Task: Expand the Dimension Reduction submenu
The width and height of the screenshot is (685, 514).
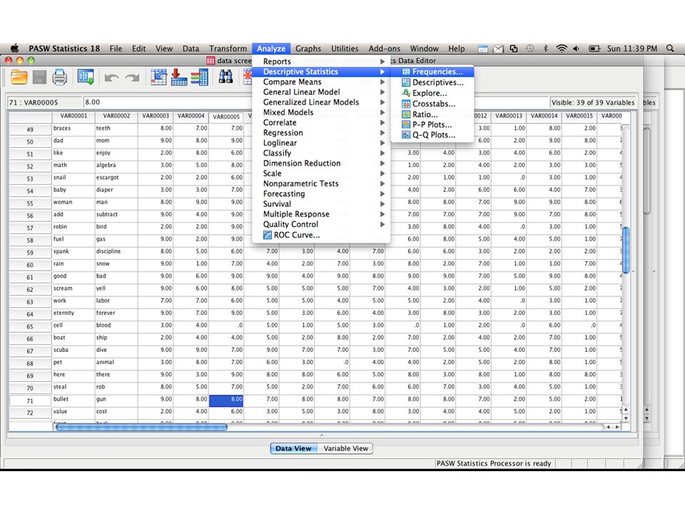Action: [x=321, y=163]
